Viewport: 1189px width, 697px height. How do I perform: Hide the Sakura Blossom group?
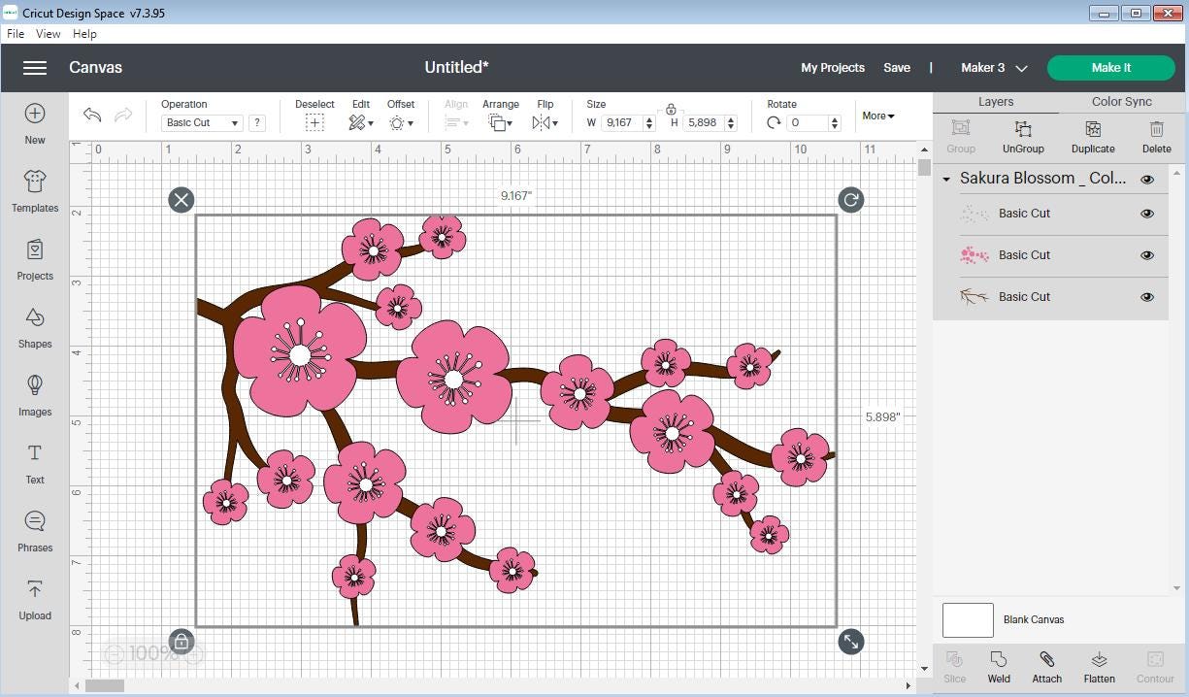(x=1147, y=179)
